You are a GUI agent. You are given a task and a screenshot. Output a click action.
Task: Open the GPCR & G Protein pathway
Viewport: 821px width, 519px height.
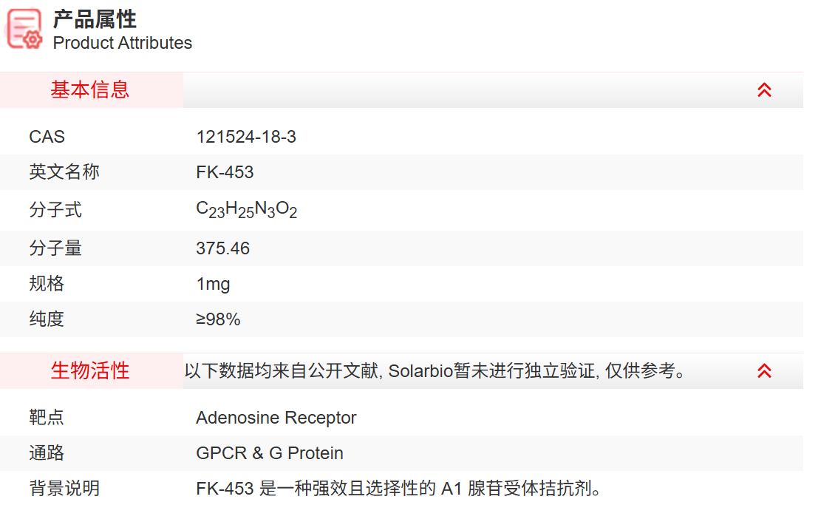[269, 453]
